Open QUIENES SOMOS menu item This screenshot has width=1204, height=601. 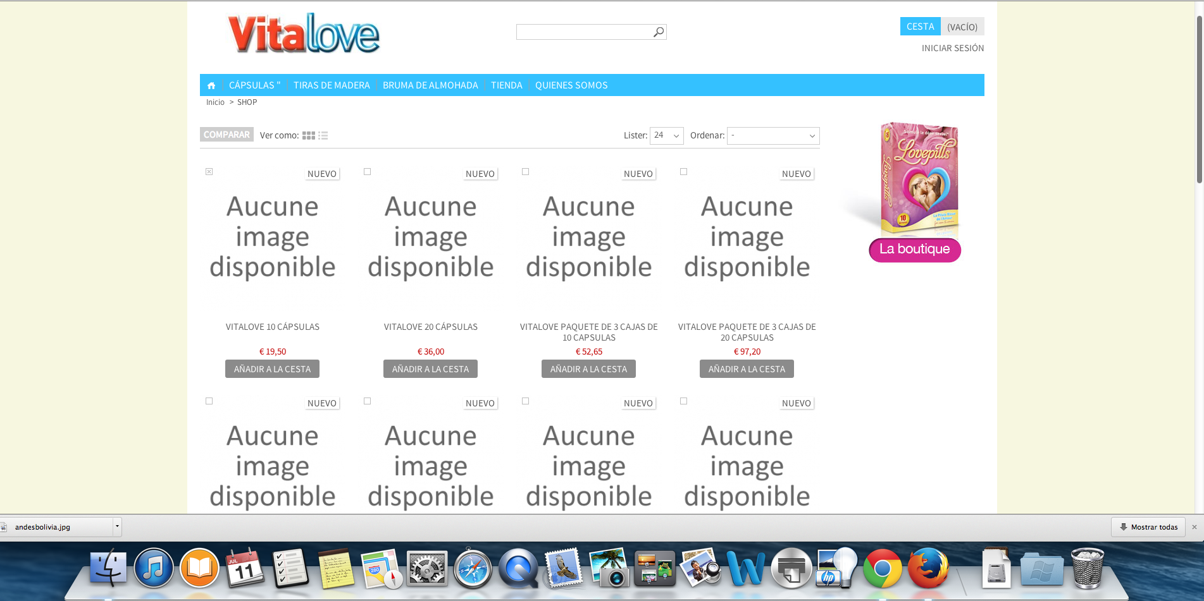tap(571, 85)
